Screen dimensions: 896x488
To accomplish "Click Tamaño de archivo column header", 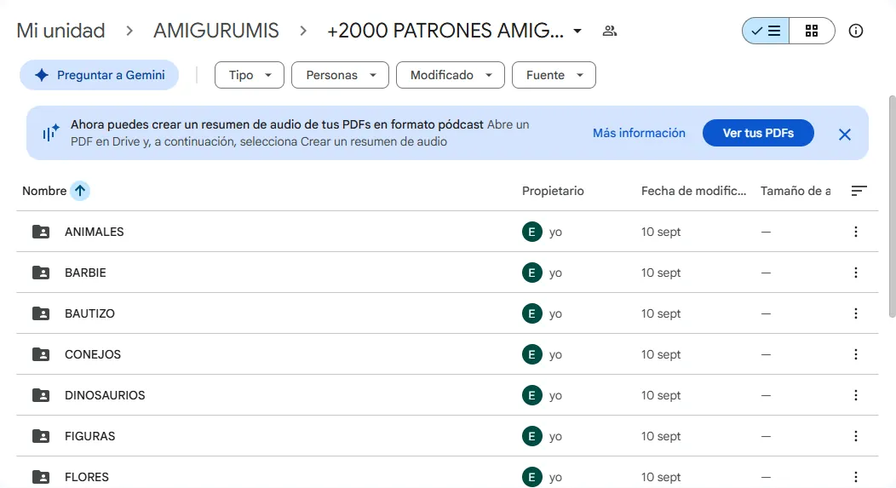I will 795,191.
